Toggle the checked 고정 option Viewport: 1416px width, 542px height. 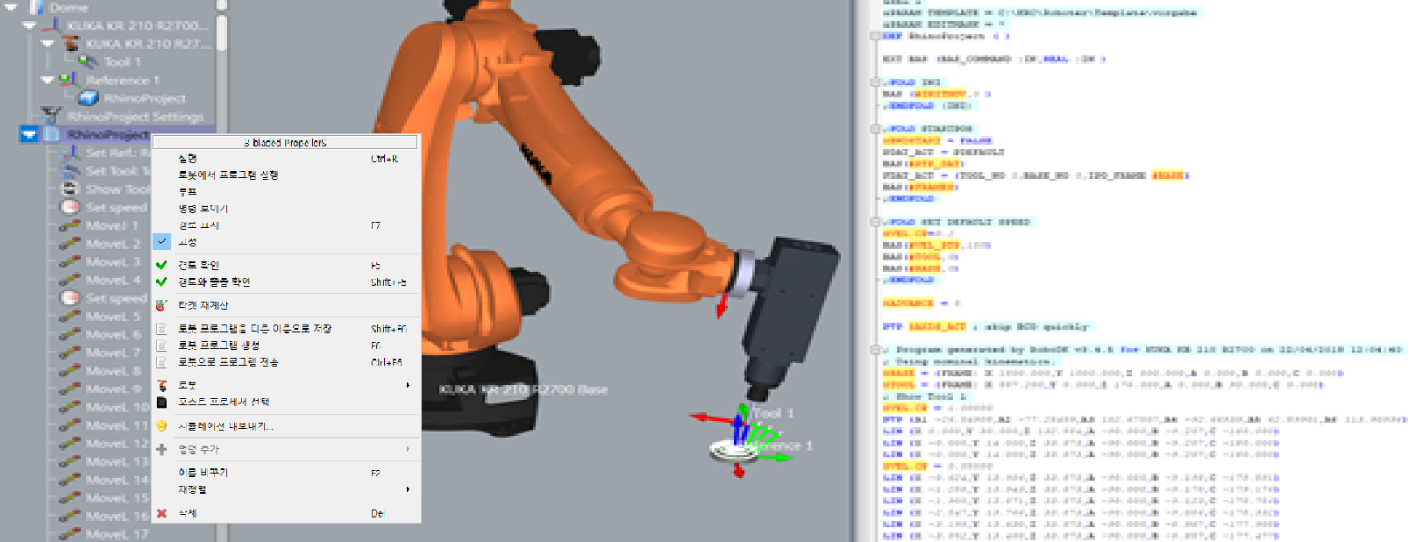(x=286, y=241)
